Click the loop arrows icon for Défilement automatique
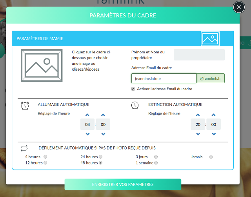The image size is (251, 197). point(24,148)
